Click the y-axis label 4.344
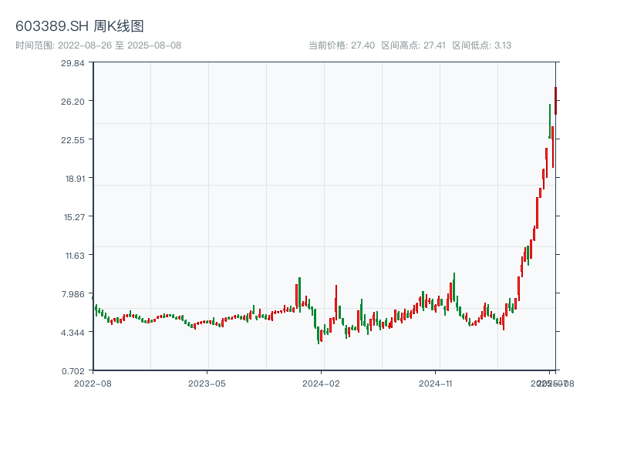 [x=72, y=333]
